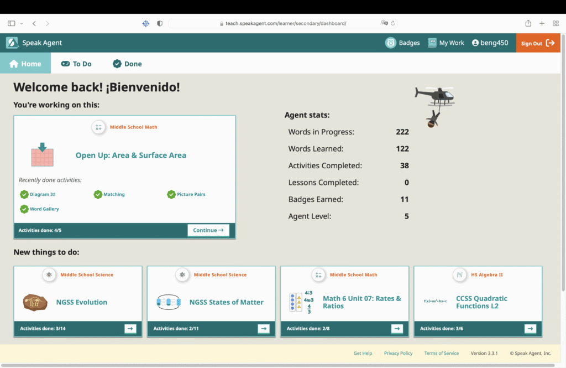566x368 pixels.
Task: Click the Sign Out button
Action: (538, 43)
